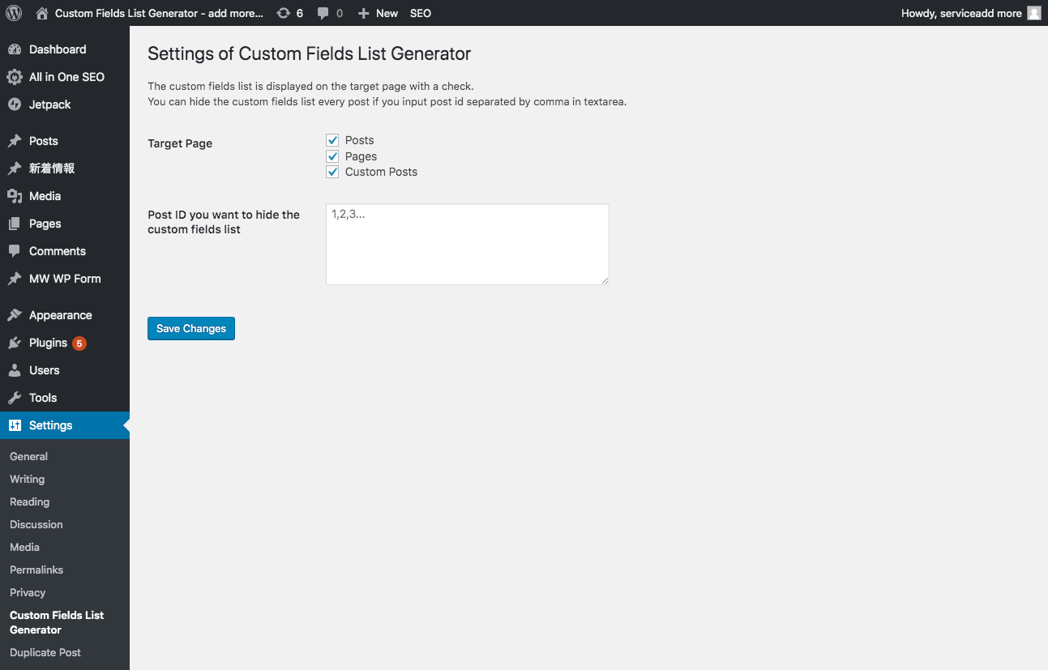Click the Tools wrench icon

(15, 398)
